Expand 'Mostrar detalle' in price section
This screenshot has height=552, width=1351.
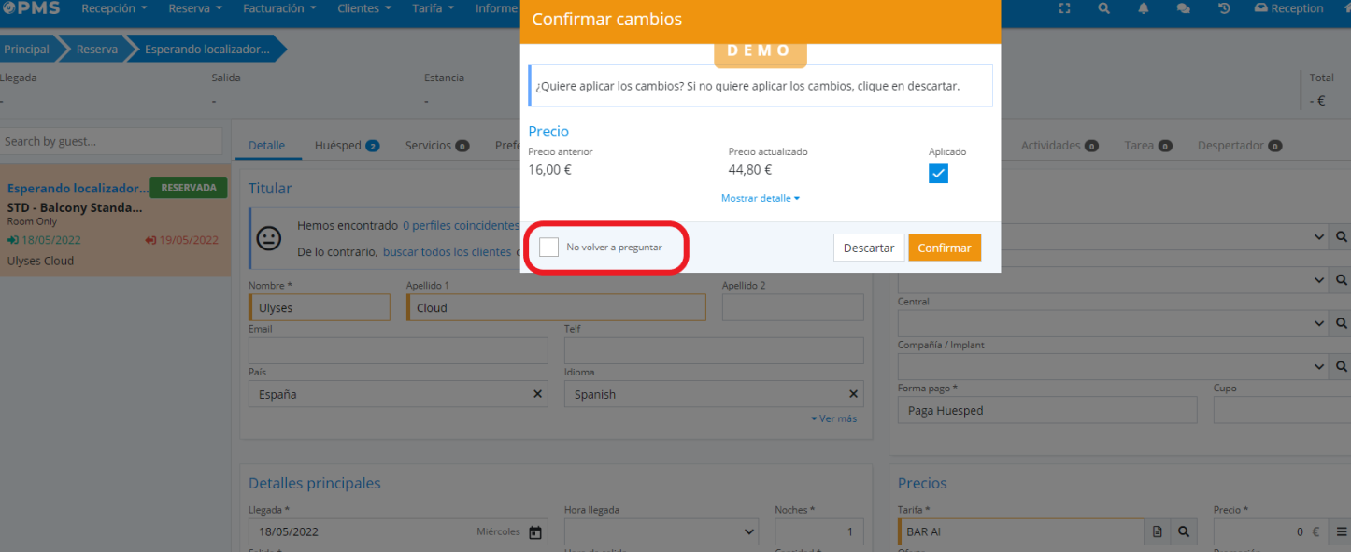click(760, 198)
